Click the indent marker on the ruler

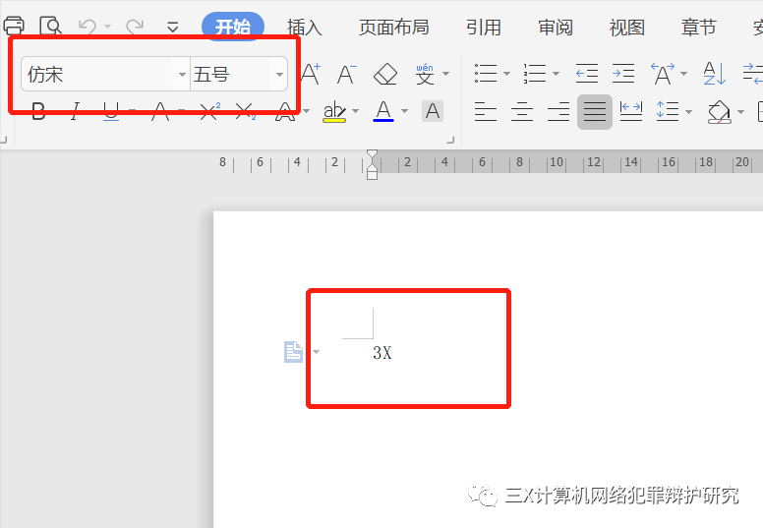(372, 165)
